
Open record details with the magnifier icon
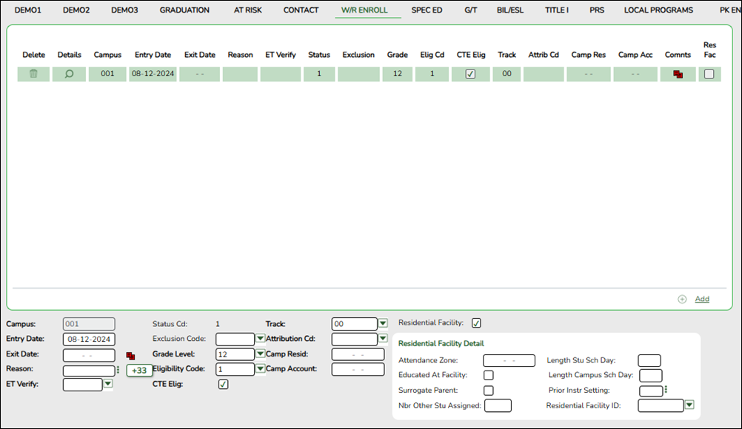[x=69, y=73]
